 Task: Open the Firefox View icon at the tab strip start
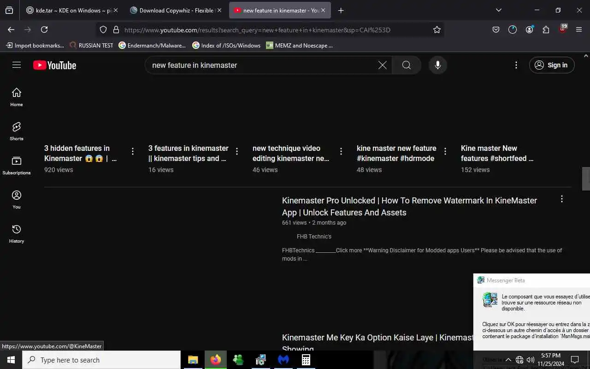tap(9, 10)
